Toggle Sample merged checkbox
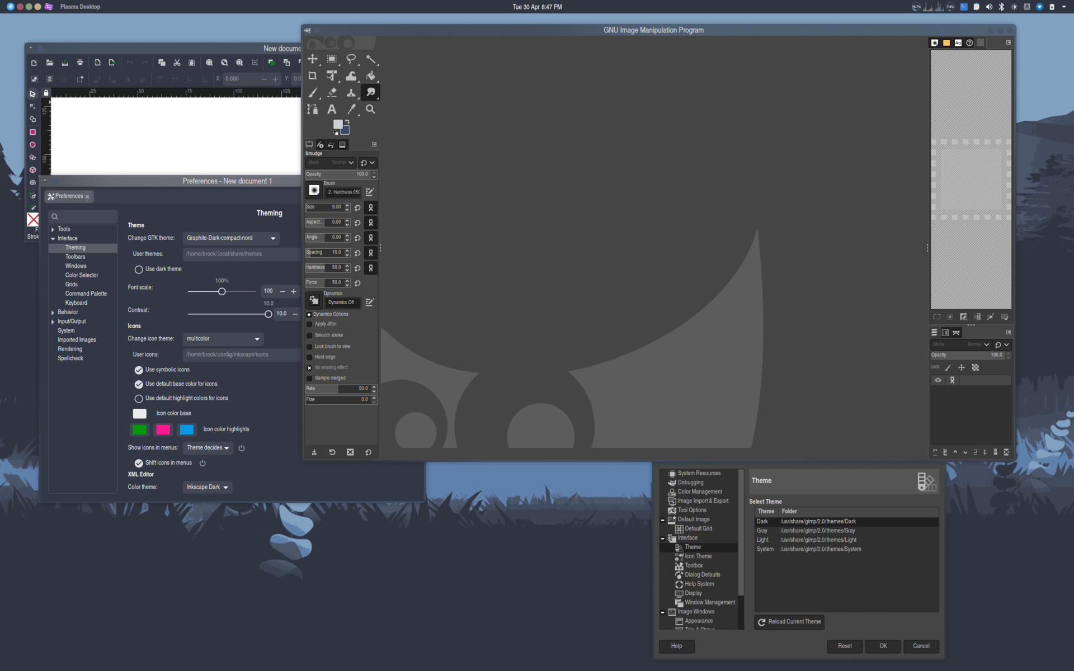Viewport: 1074px width, 671px height. [309, 379]
